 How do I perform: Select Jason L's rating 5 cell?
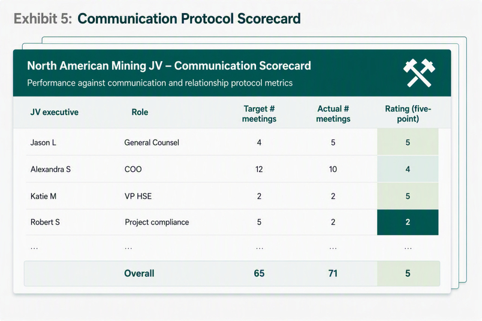(408, 142)
